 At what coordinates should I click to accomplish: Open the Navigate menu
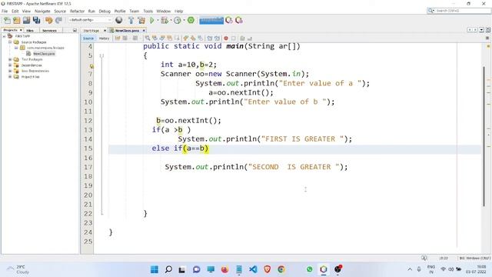coord(42,11)
